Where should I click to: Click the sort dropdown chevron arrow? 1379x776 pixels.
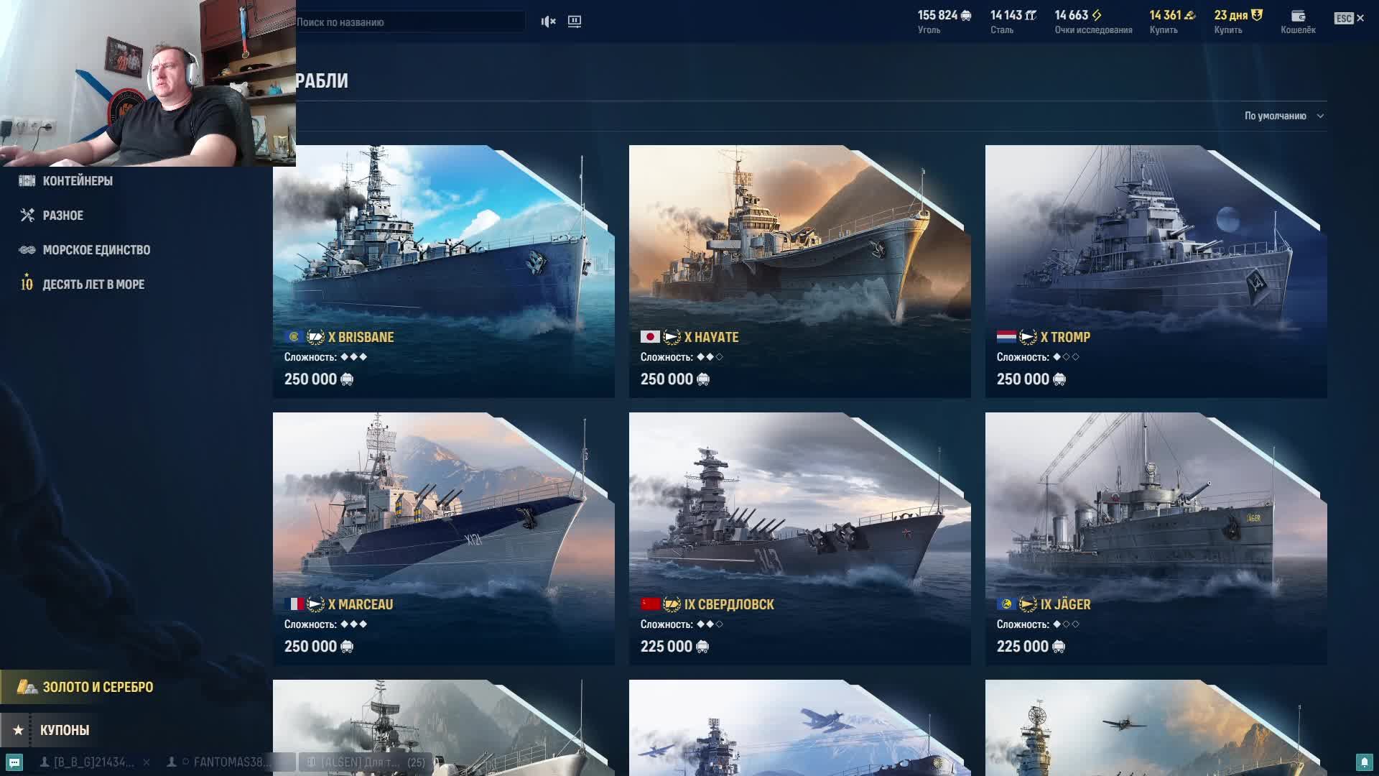point(1320,116)
